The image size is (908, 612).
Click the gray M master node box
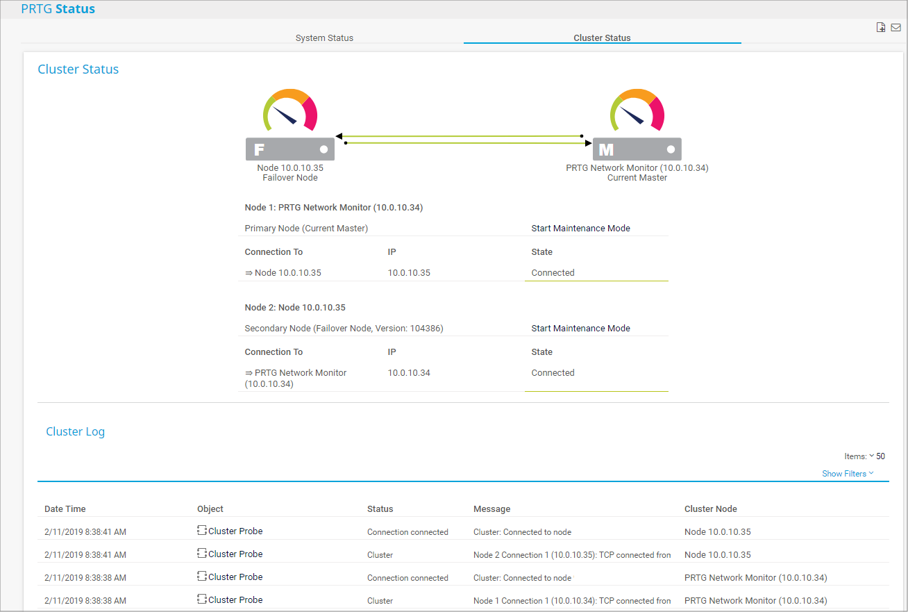[637, 149]
